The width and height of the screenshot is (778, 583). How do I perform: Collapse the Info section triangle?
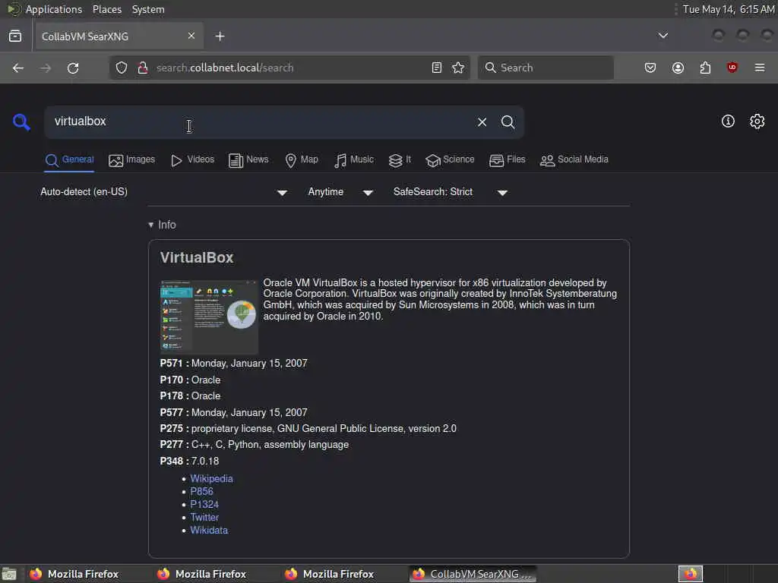coord(151,225)
